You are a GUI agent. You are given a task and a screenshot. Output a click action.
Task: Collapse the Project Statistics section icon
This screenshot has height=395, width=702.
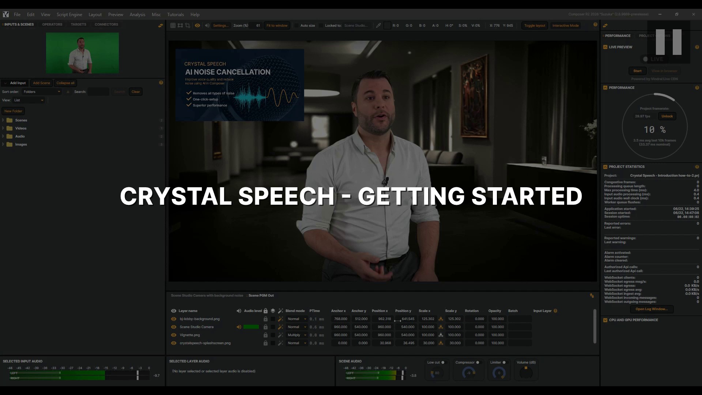coord(605,167)
